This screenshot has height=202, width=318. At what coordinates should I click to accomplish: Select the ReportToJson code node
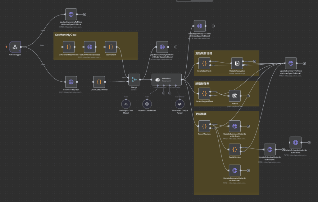click(x=204, y=126)
